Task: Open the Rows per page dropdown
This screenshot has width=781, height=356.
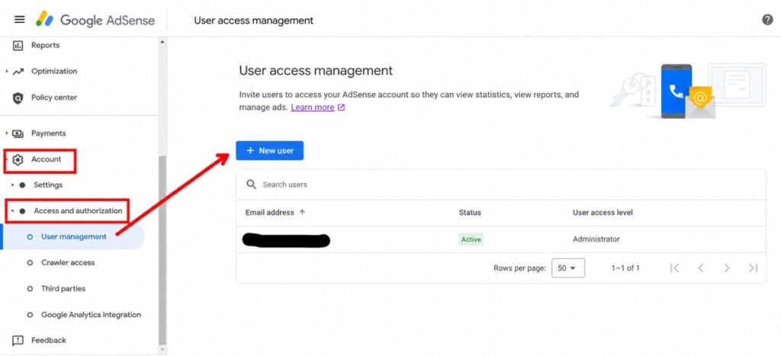Action: (x=568, y=268)
